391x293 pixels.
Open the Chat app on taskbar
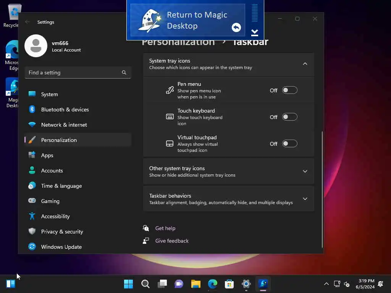point(179,284)
